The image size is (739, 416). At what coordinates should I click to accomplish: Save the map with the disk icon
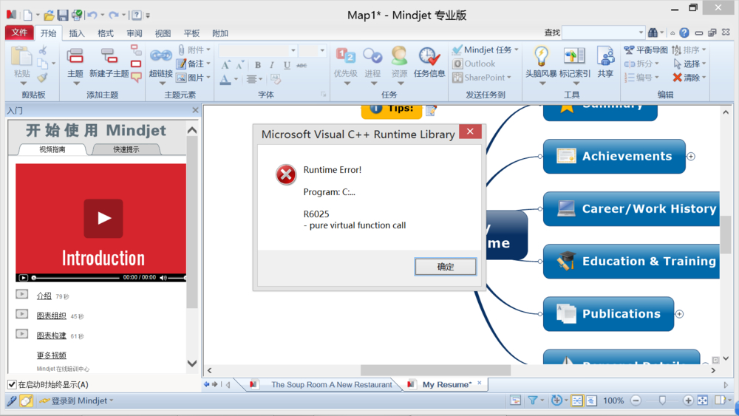(x=63, y=15)
